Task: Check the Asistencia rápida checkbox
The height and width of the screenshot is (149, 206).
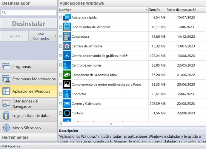Action: point(61,17)
